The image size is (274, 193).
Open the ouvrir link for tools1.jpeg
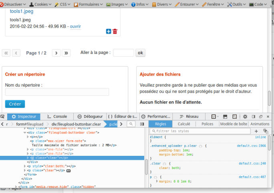click(75, 26)
